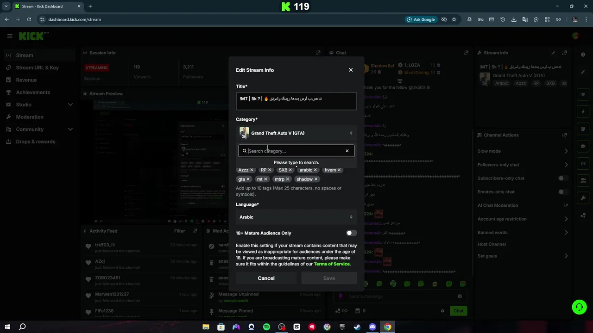Open the Category dropdown
This screenshot has width=593, height=333.
pos(296,133)
